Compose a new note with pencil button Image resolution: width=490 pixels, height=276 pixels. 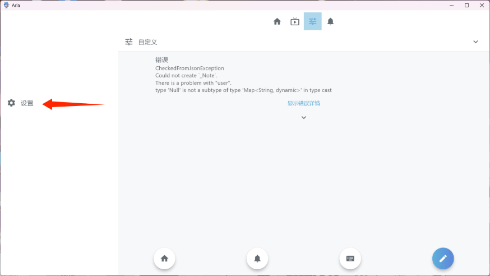point(443,259)
